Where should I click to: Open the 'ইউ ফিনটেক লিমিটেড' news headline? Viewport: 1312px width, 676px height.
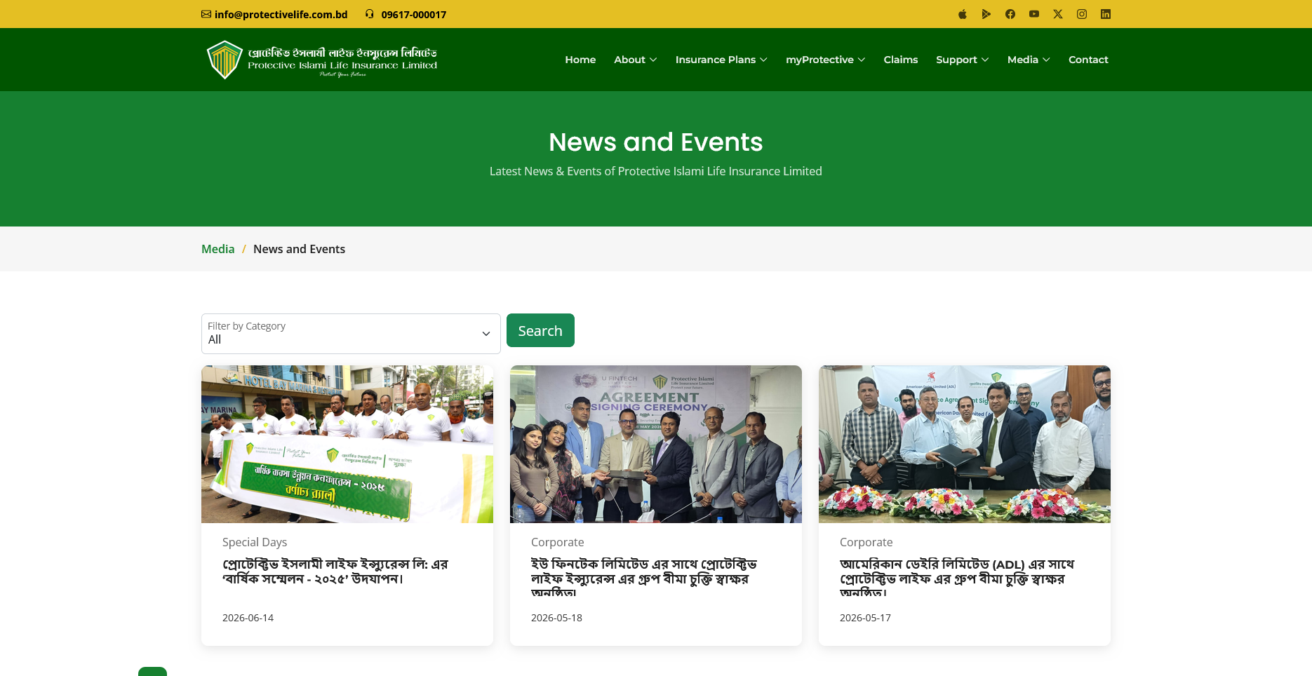(x=644, y=576)
